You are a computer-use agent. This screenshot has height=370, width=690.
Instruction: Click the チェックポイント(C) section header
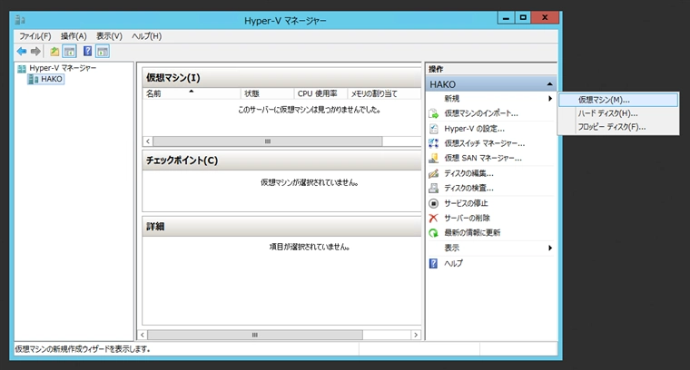[281, 161]
